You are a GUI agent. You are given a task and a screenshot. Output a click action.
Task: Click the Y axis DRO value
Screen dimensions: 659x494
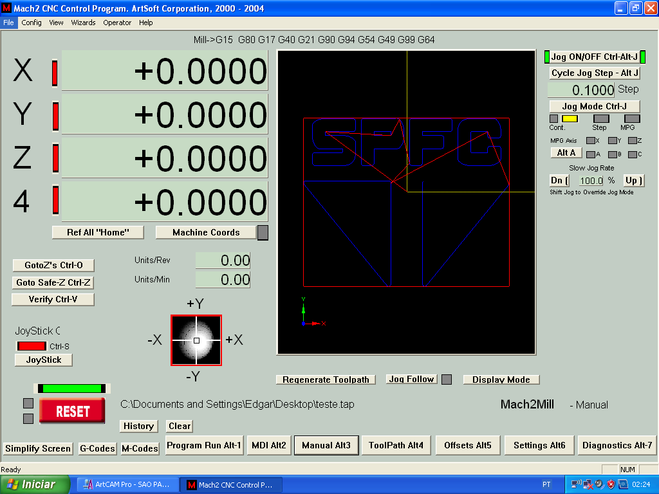click(x=165, y=114)
